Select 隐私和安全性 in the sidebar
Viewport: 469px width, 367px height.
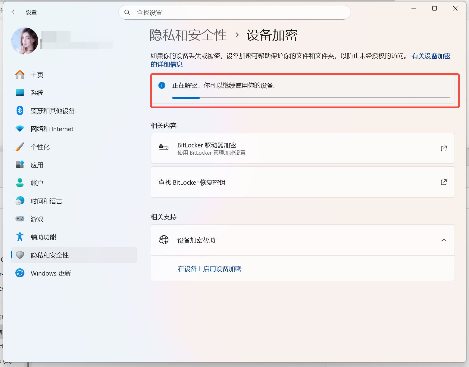[49, 255]
